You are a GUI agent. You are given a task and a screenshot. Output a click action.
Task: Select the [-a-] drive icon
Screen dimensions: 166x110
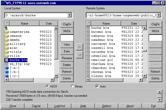tap(7, 68)
